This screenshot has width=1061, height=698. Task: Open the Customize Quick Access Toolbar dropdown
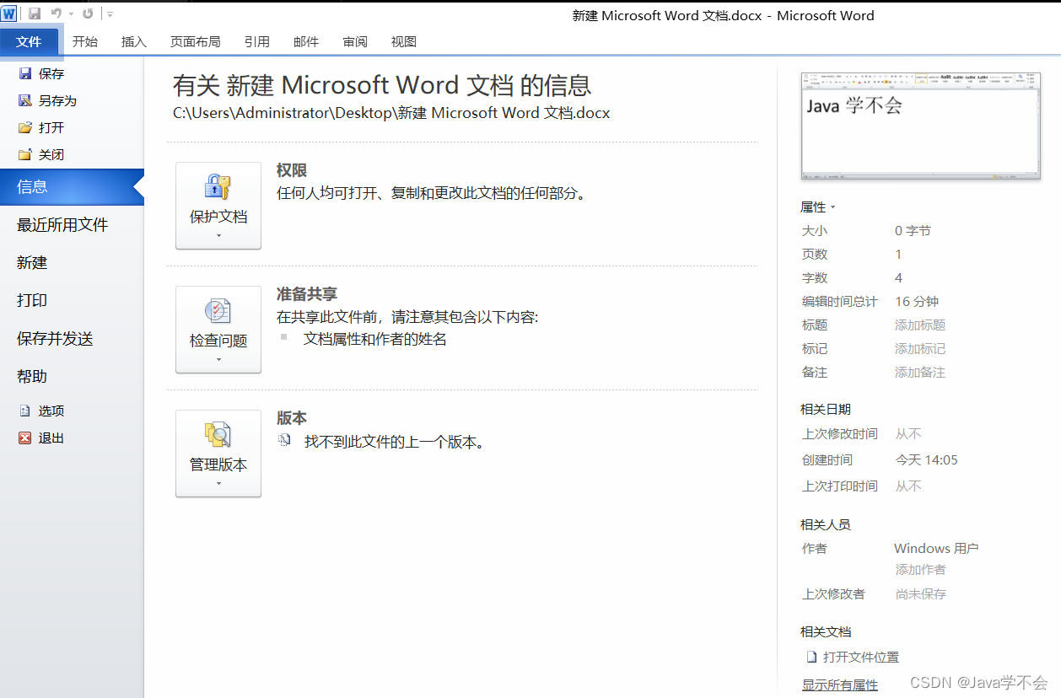[x=110, y=14]
